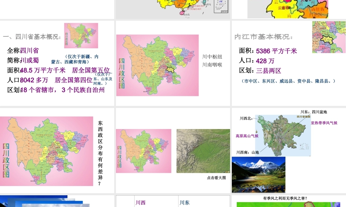Select the line 人口 8042多万

coord(28,80)
